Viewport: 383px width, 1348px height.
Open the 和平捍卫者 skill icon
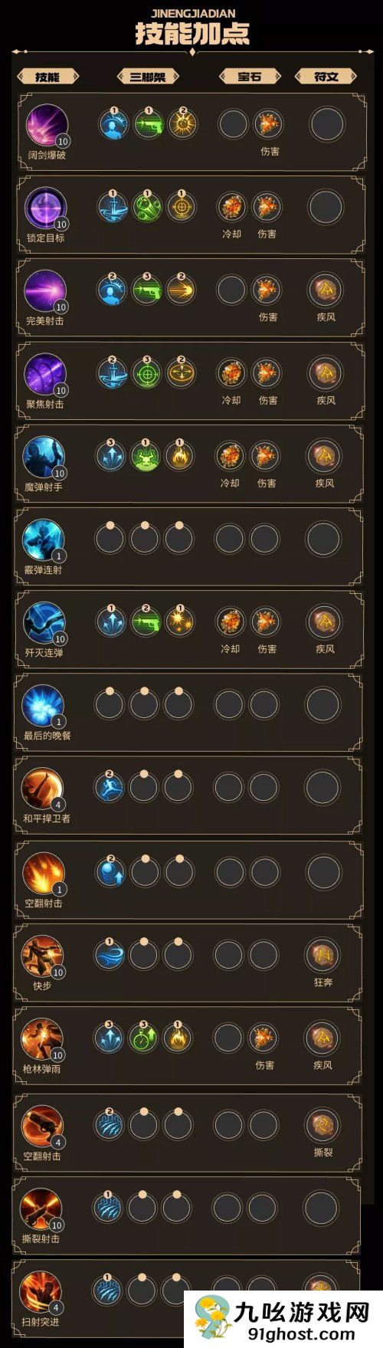point(42,789)
